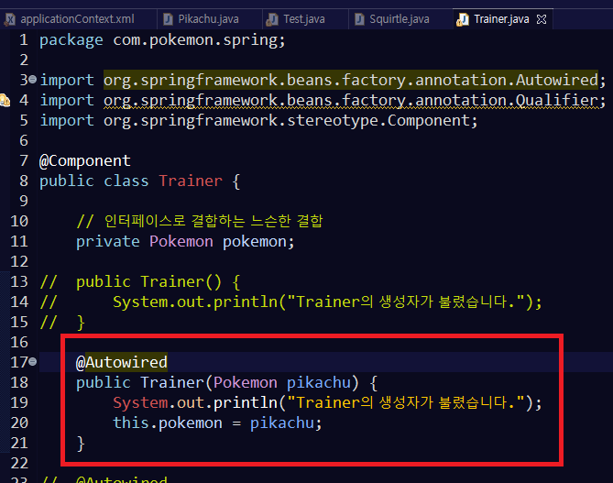The height and width of the screenshot is (483, 613).
Task: Click the closing brace on line 21
Action: coord(81,444)
